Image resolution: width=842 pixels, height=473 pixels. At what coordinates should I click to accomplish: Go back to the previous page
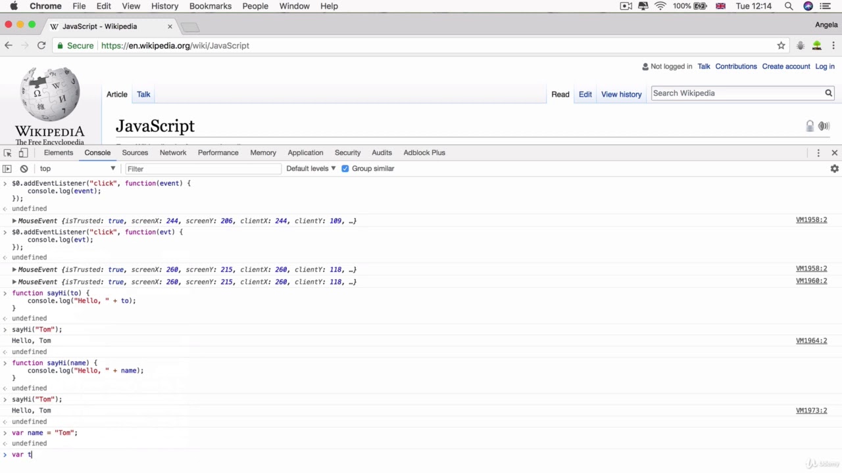[x=8, y=45]
